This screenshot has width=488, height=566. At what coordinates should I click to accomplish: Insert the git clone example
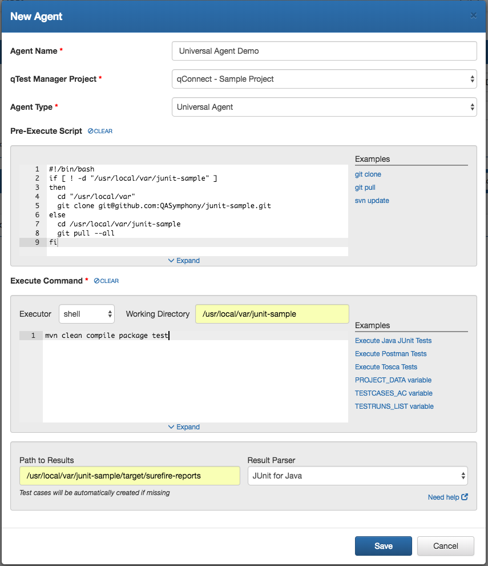(368, 174)
